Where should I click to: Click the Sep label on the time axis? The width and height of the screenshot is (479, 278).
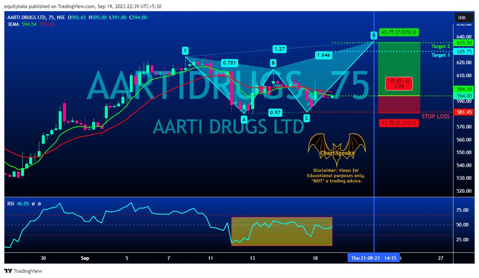(84, 258)
